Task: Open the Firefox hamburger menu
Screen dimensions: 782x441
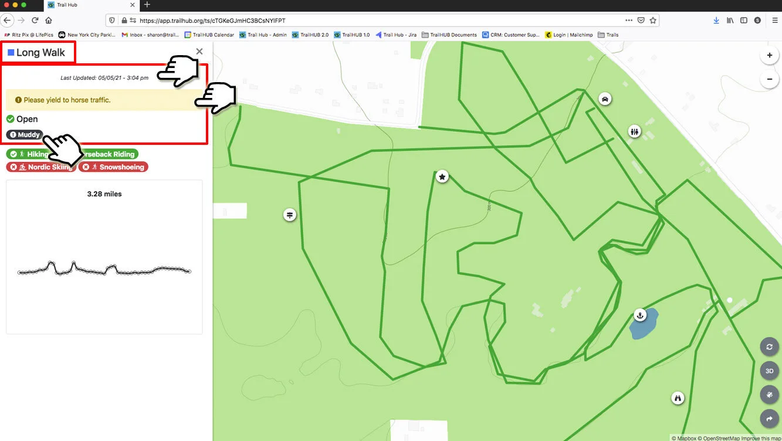Action: tap(774, 20)
